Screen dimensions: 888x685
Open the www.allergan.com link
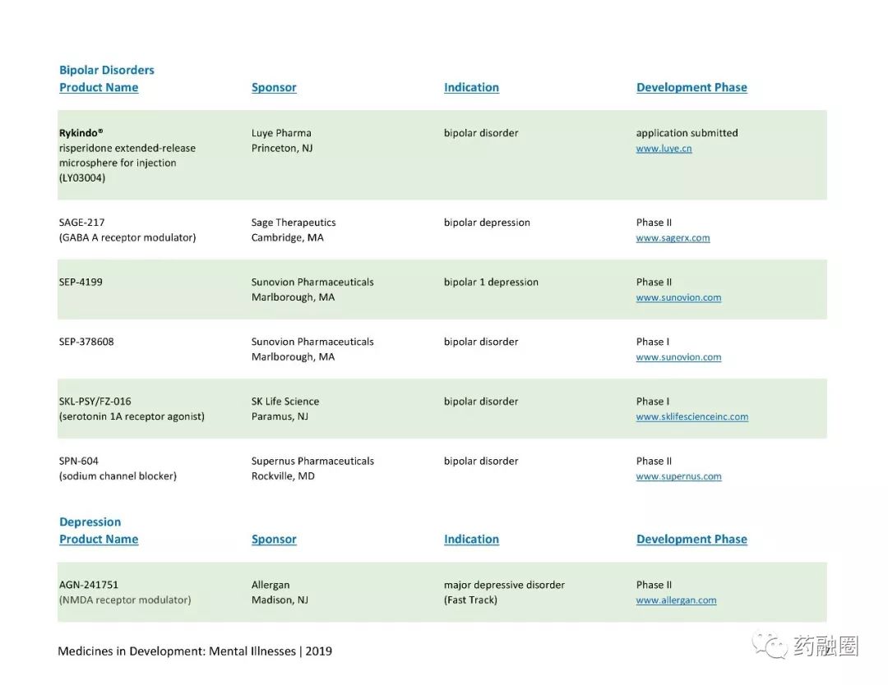click(676, 600)
